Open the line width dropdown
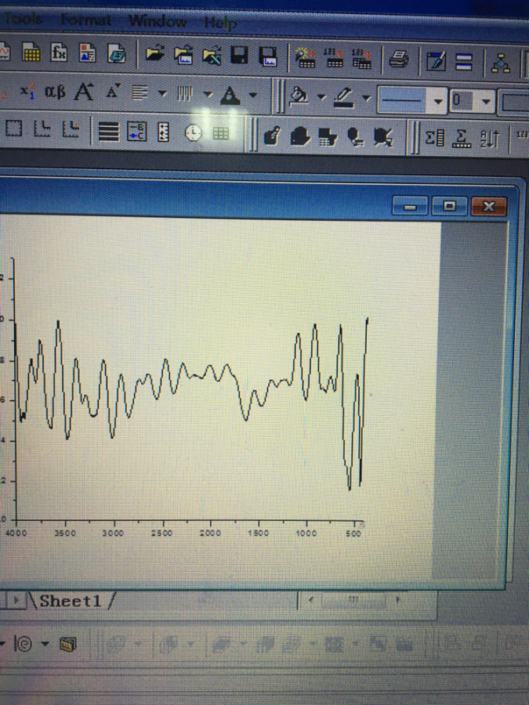529x705 pixels. click(486, 102)
